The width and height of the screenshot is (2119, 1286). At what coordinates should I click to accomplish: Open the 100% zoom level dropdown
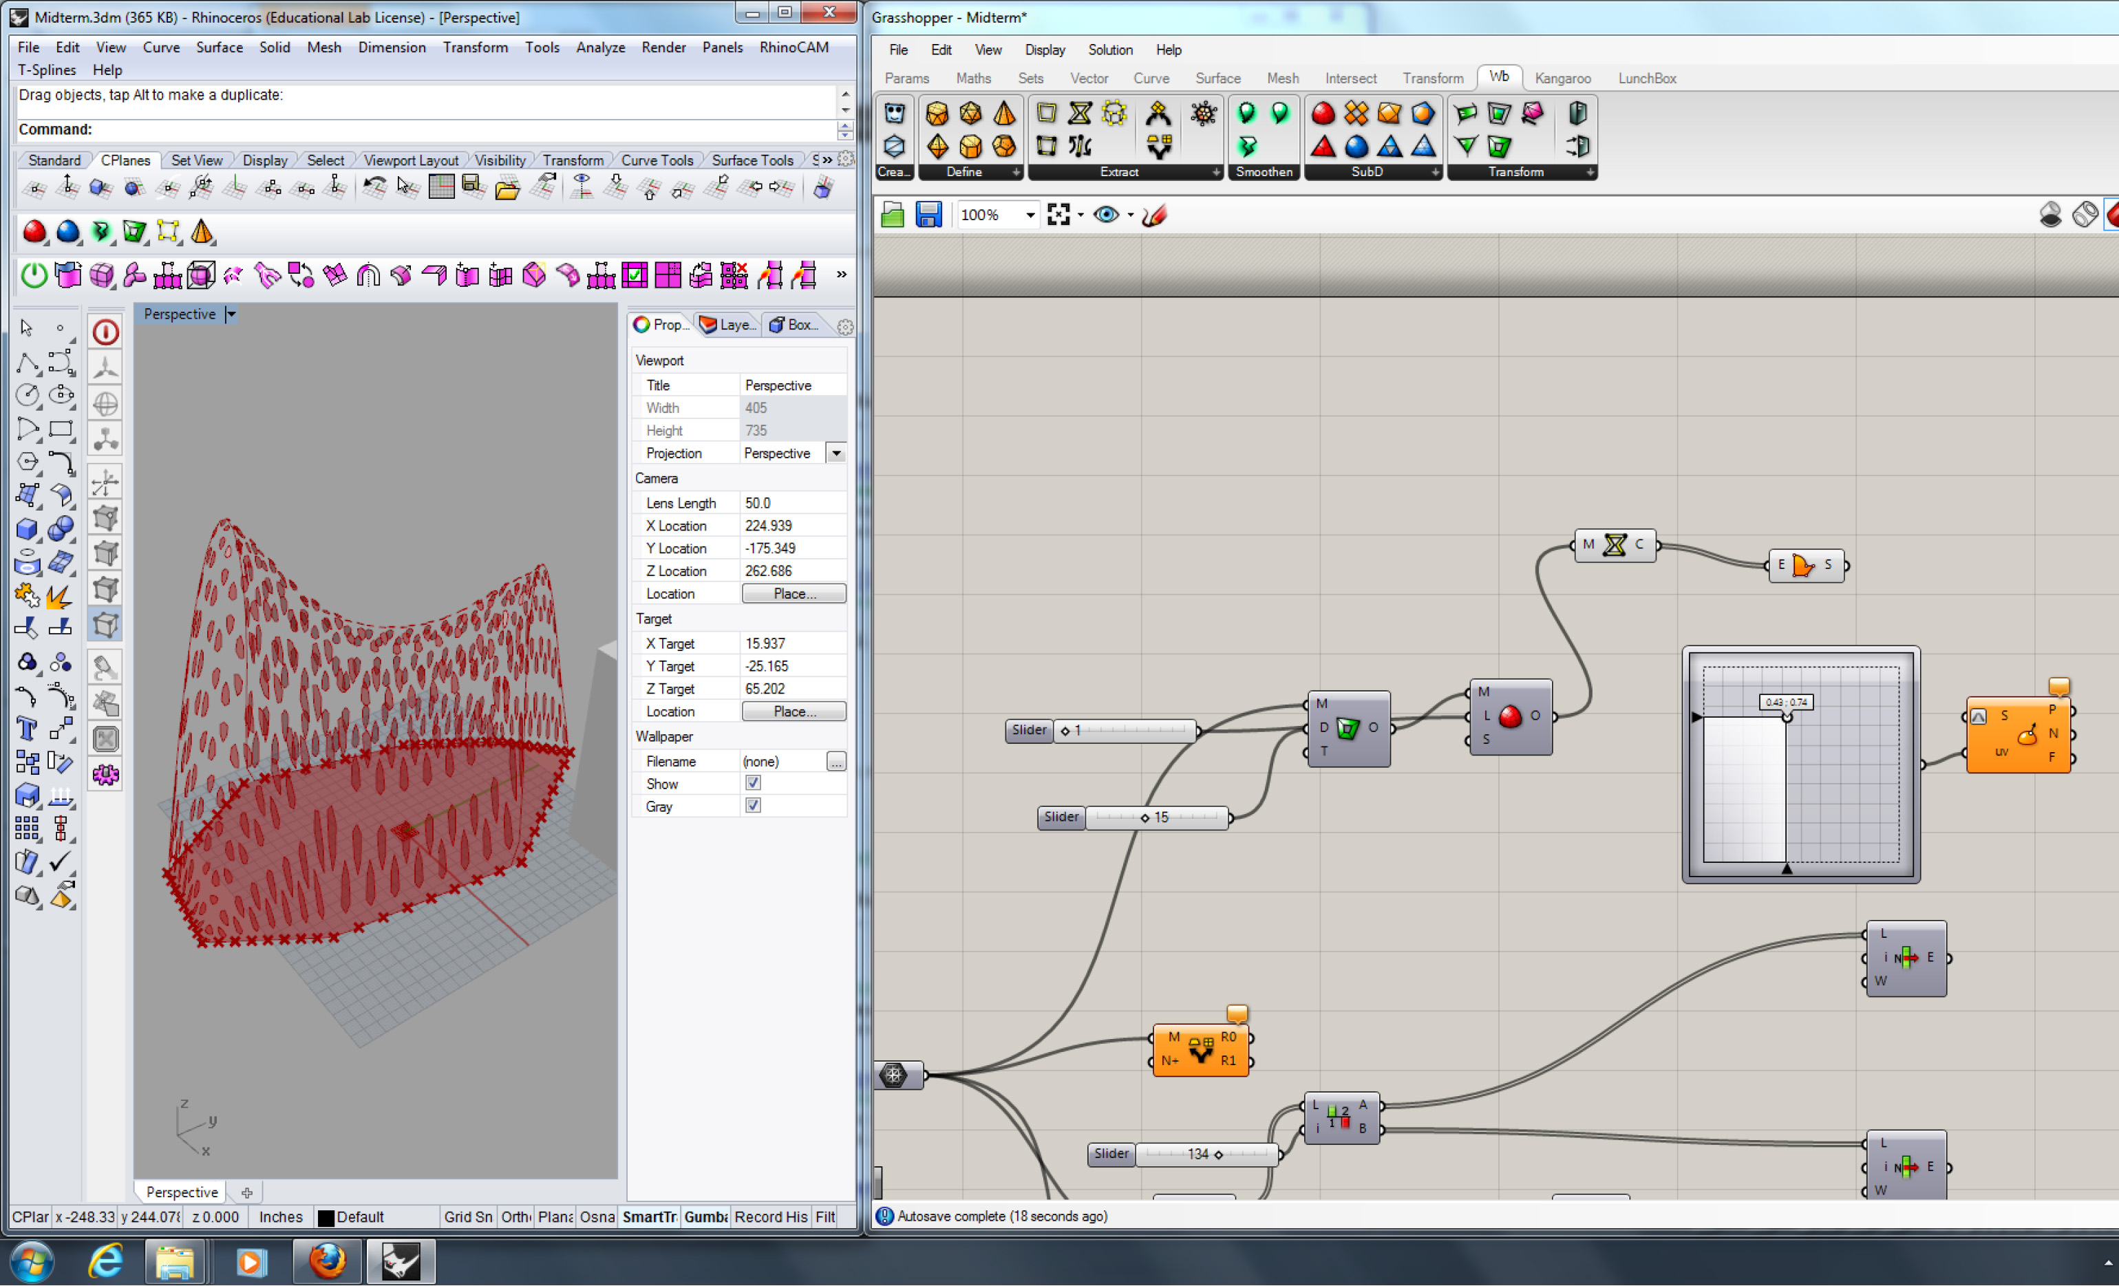pos(1030,215)
